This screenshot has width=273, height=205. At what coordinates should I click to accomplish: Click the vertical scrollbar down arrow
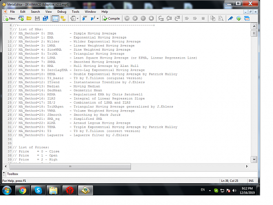pyautogui.click(x=254, y=160)
